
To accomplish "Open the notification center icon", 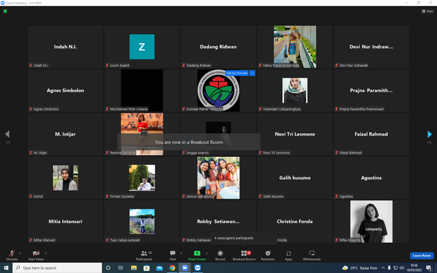I will [x=429, y=268].
